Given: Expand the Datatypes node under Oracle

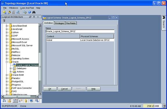Looking at the screenshot, I should coord(10,68).
